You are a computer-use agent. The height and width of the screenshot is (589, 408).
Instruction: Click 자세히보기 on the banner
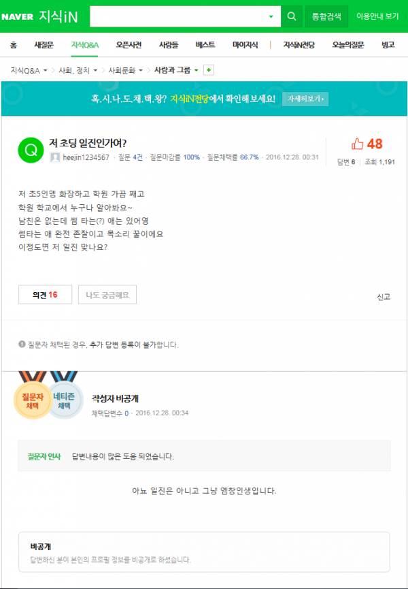[305, 99]
